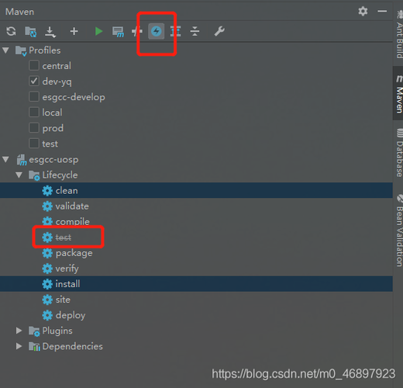The image size is (403, 388).
Task: Download sources and documentation icon
Action: click(50, 32)
